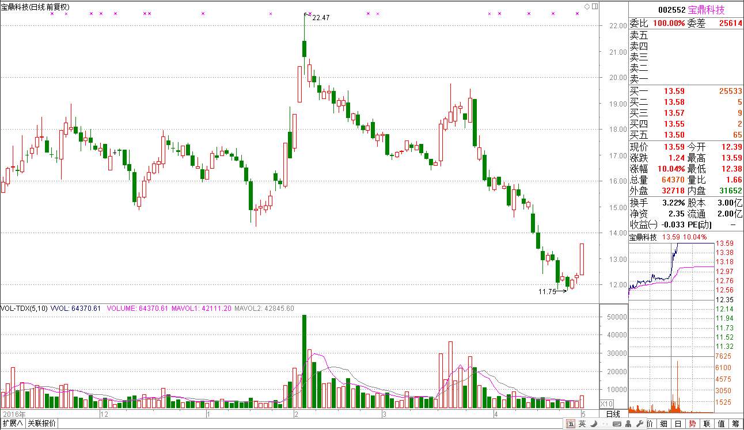Click the chart title 宝鼎科技(日线,前复权)
Viewport: 744px width, 430px height.
pos(35,6)
